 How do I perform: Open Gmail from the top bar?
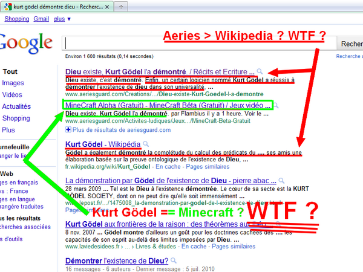pyautogui.click(x=41, y=19)
